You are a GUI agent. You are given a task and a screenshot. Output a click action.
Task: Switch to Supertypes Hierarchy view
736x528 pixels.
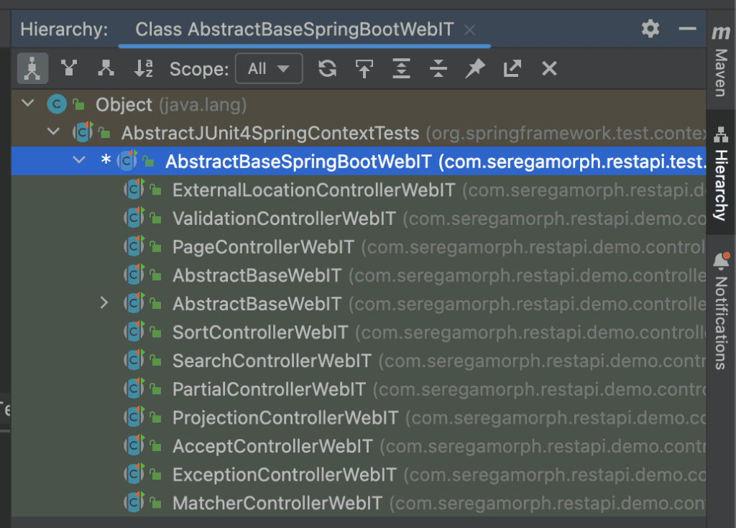pos(68,68)
